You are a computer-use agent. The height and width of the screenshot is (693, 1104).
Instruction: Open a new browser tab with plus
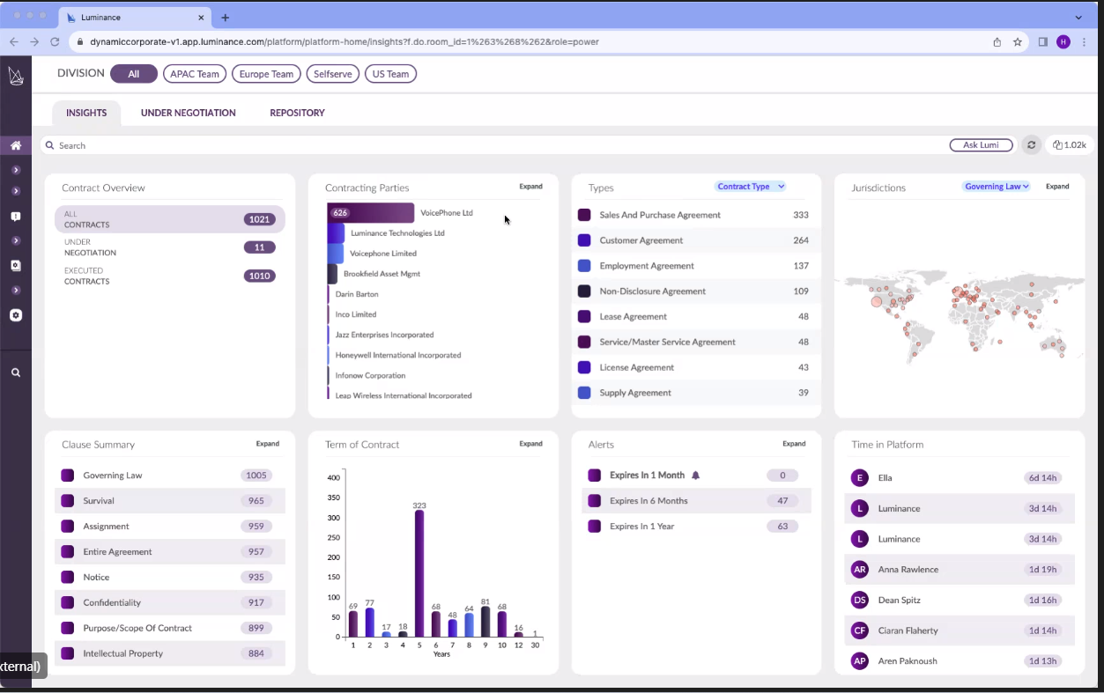pyautogui.click(x=226, y=18)
